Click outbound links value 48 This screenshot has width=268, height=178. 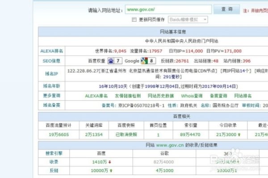[216, 61]
